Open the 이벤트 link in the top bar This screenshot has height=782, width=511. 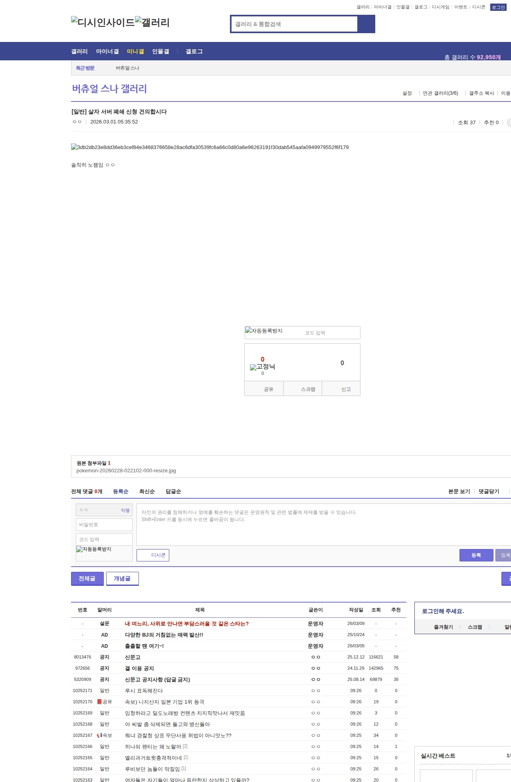click(x=461, y=7)
